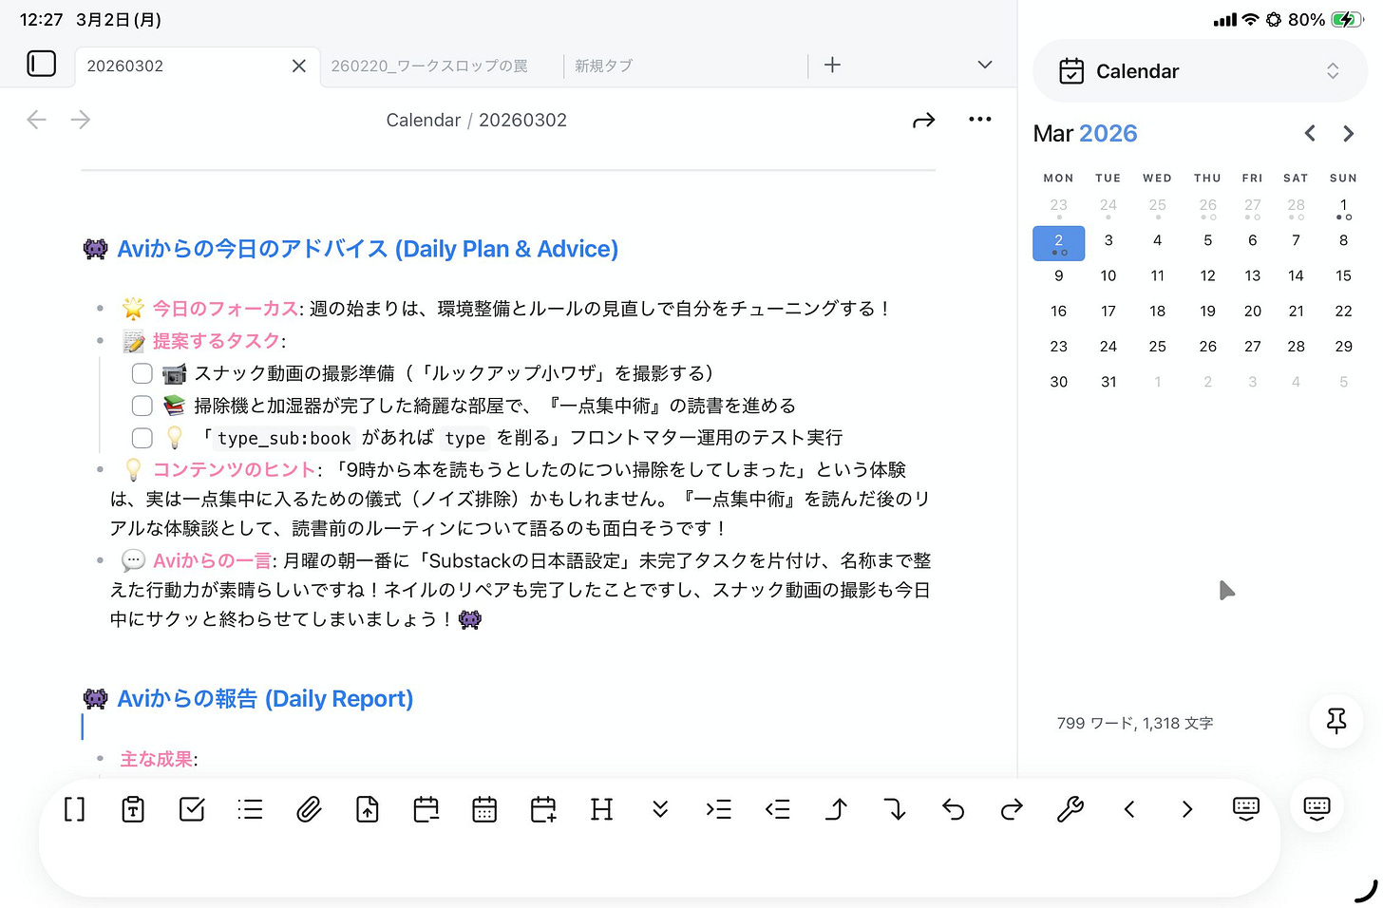The height and width of the screenshot is (908, 1383).
Task: Open a new calendar note via calendar-plus icon
Action: click(x=542, y=809)
